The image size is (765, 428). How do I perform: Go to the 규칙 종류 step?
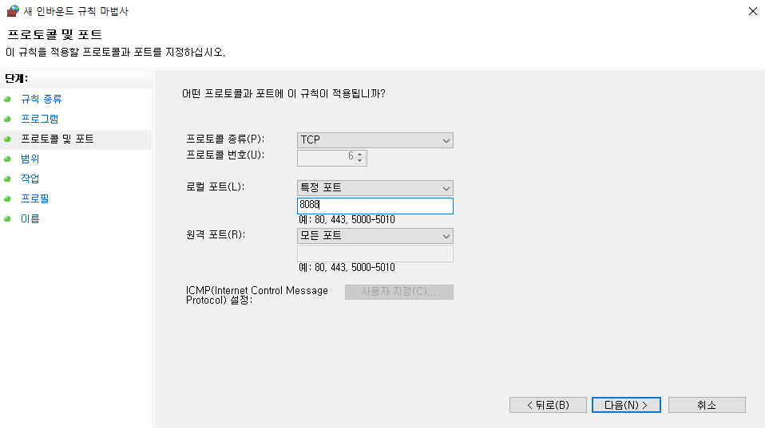click(42, 99)
